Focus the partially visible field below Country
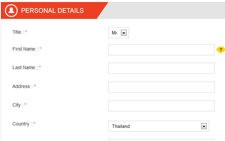This screenshot has height=141, width=225. (161, 140)
